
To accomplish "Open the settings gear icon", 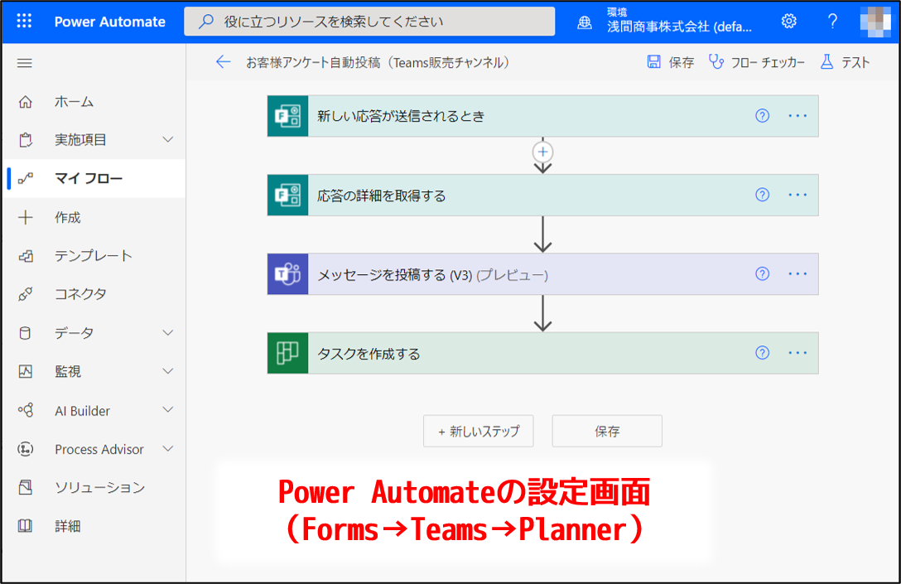I will pos(789,22).
